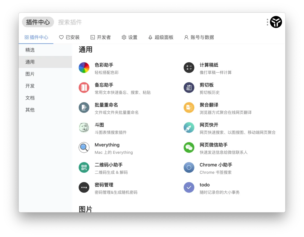The height and width of the screenshot is (237, 304).
Task: Click description 轻松搭配色彩
Action: tap(107, 73)
